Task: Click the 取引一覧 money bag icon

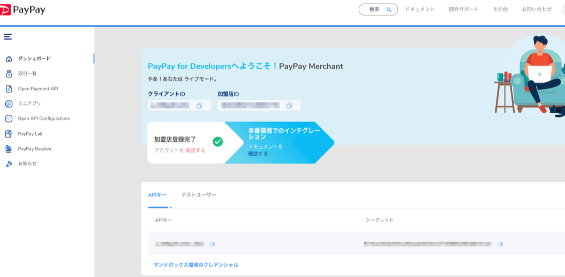Action: point(9,73)
